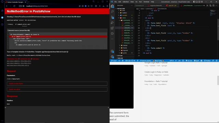Image resolution: width=219 pixels, height=123 pixels.
Task: Expand the devise folder in Explorer
Action: (x=125, y=45)
